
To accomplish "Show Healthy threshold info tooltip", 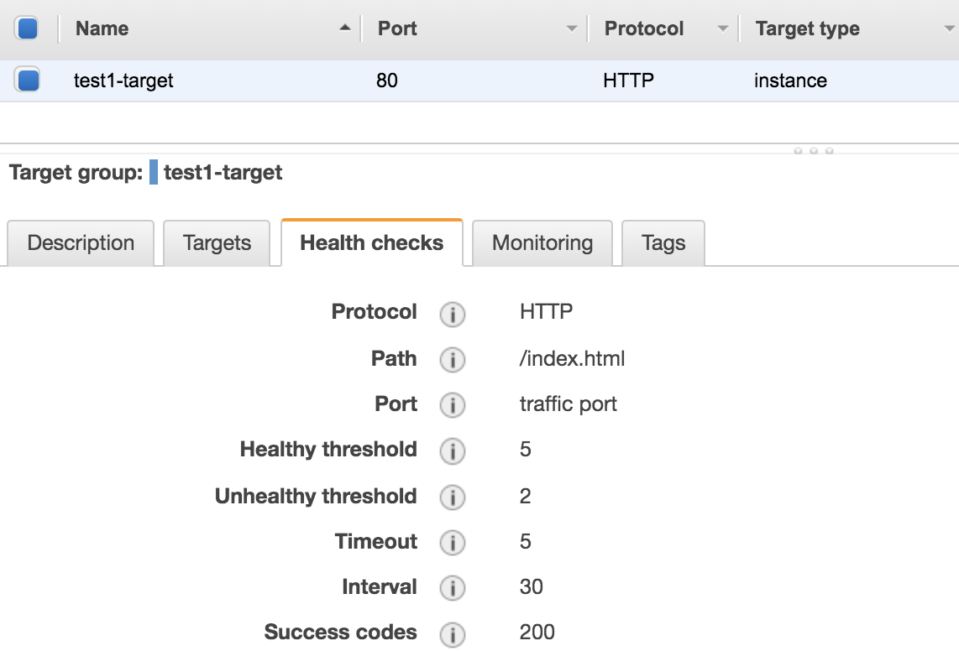I will (453, 451).
